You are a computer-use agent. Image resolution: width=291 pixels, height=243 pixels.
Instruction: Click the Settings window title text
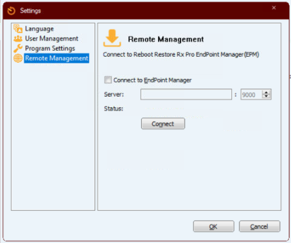(x=30, y=11)
